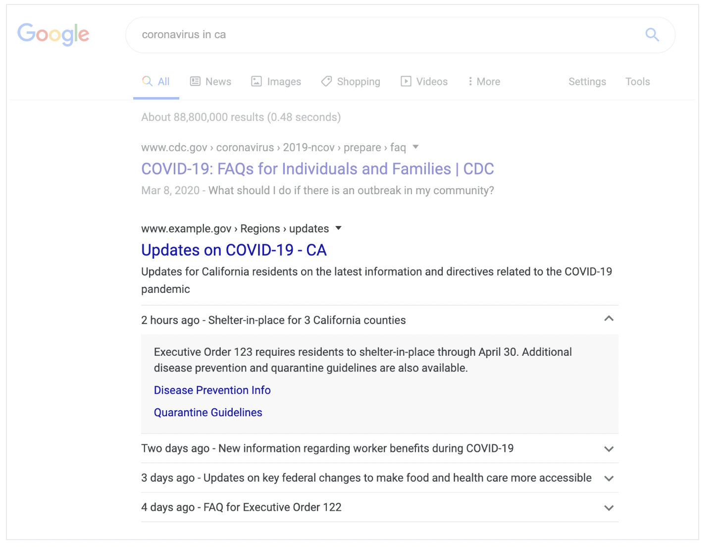Click the www.cdc.gov breadcrumb URL
This screenshot has width=721, height=548.
(273, 147)
